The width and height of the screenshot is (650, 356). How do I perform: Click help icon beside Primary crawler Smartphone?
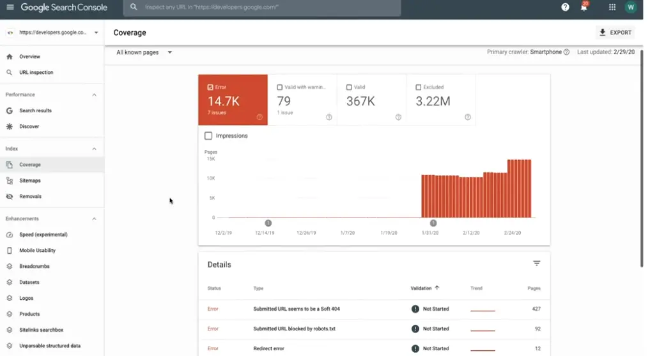click(566, 52)
